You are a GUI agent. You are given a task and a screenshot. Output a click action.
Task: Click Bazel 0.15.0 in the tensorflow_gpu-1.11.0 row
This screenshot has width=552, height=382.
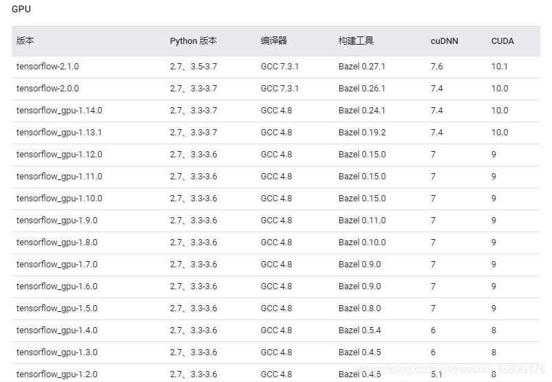tap(362, 177)
